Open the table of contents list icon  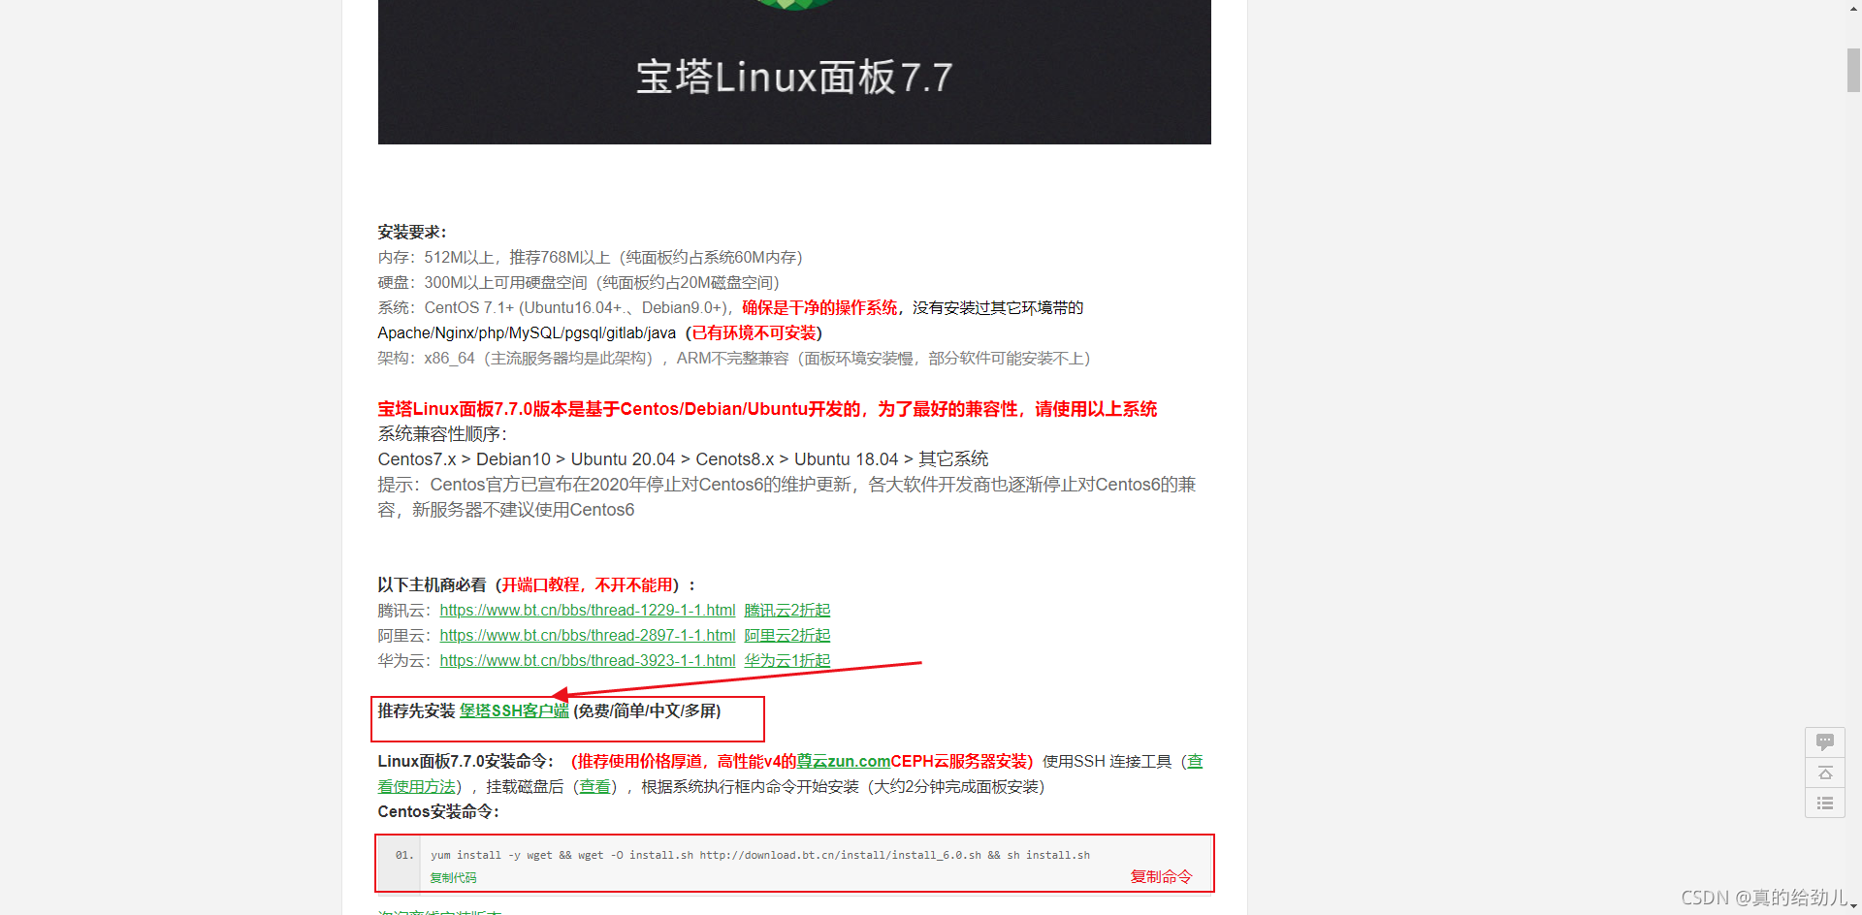click(x=1824, y=803)
